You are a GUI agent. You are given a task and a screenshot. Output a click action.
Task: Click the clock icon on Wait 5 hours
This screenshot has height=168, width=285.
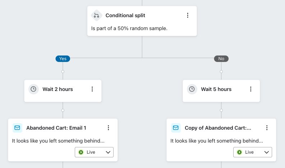pos(192,89)
